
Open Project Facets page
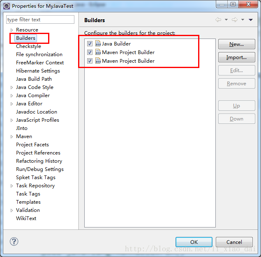(32, 145)
